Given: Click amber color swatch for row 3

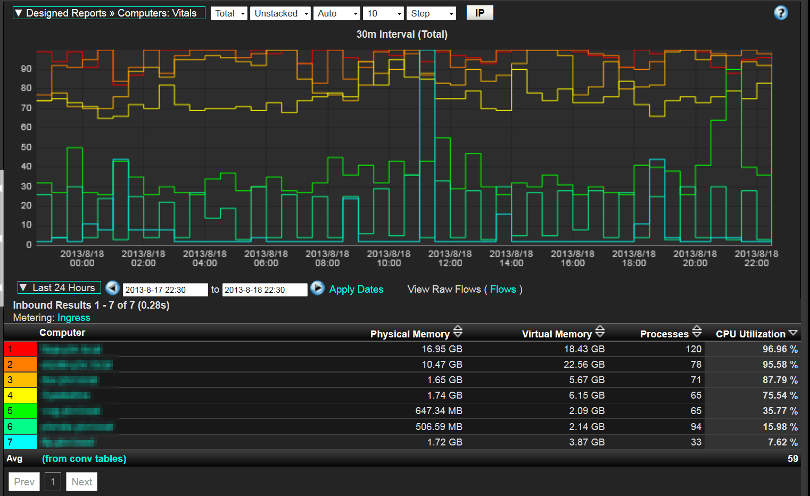Looking at the screenshot, I should tap(20, 380).
